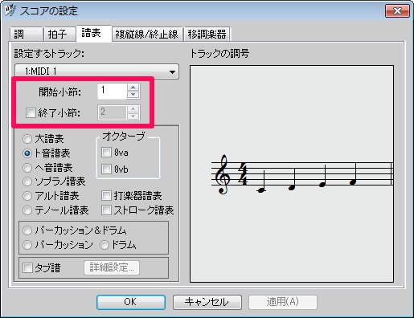Click the 終了小節 up arrow
The image size is (414, 318).
point(133,109)
